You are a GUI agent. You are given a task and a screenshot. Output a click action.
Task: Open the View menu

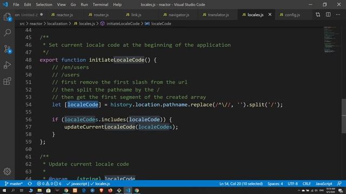[x=61, y=4]
